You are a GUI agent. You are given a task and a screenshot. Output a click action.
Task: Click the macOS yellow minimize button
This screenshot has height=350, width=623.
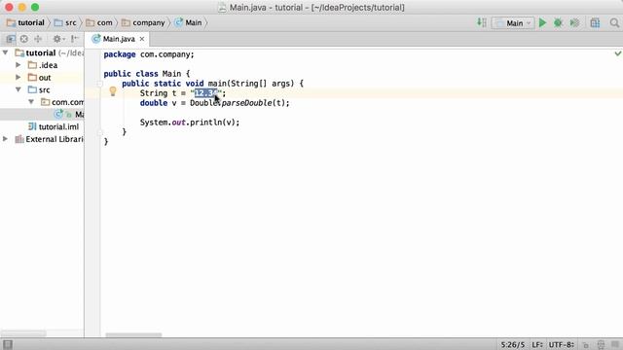tap(22, 7)
